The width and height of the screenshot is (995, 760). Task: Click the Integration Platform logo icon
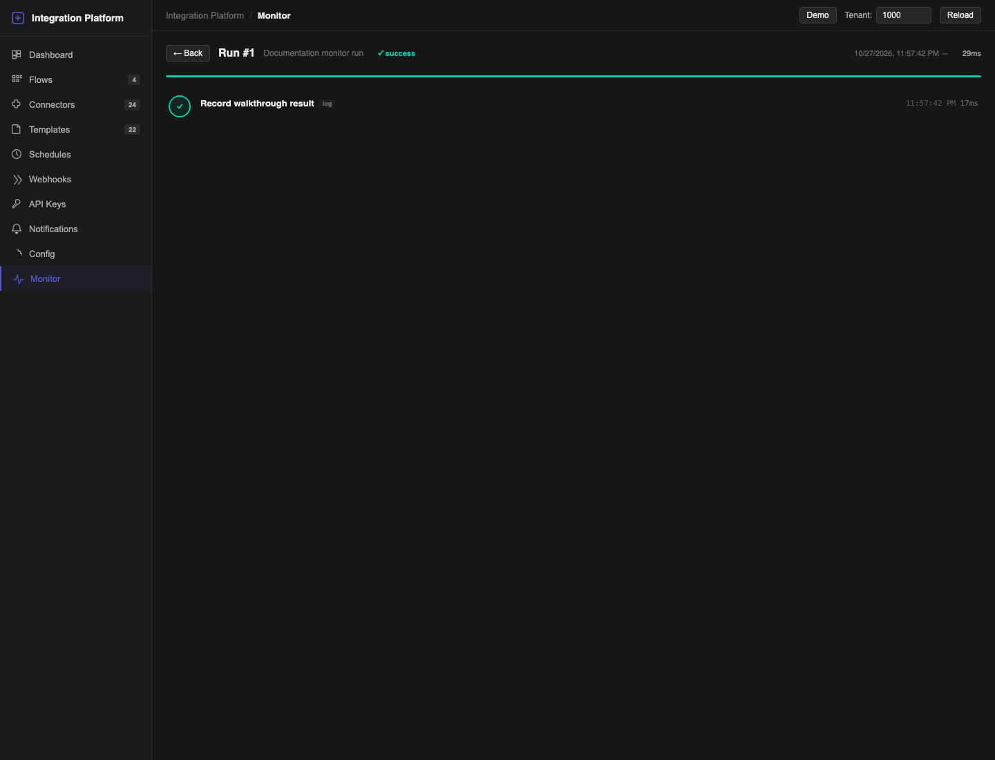[x=18, y=18]
